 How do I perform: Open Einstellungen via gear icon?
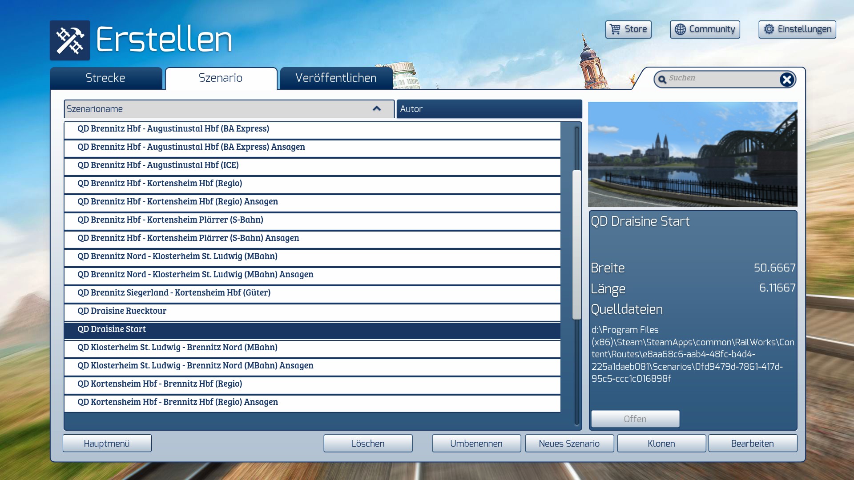coord(769,29)
